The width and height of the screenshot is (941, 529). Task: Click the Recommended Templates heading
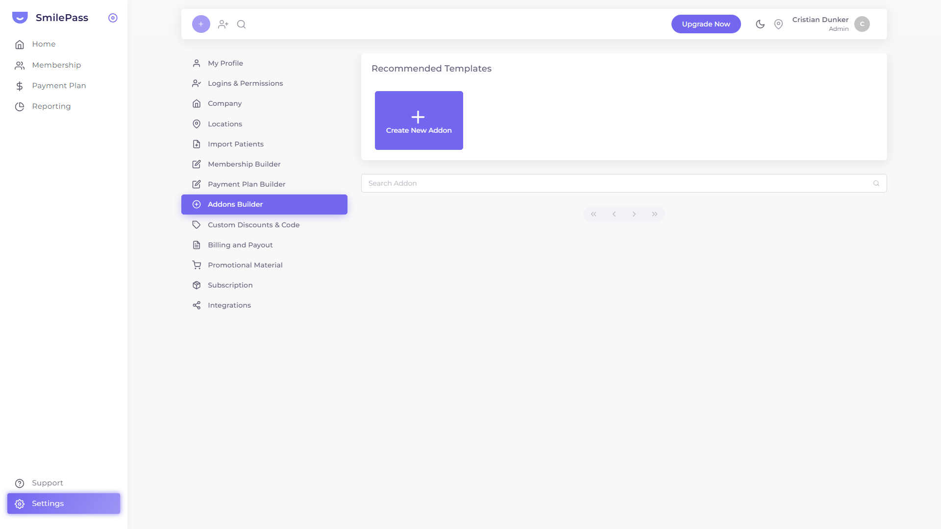pos(431,69)
